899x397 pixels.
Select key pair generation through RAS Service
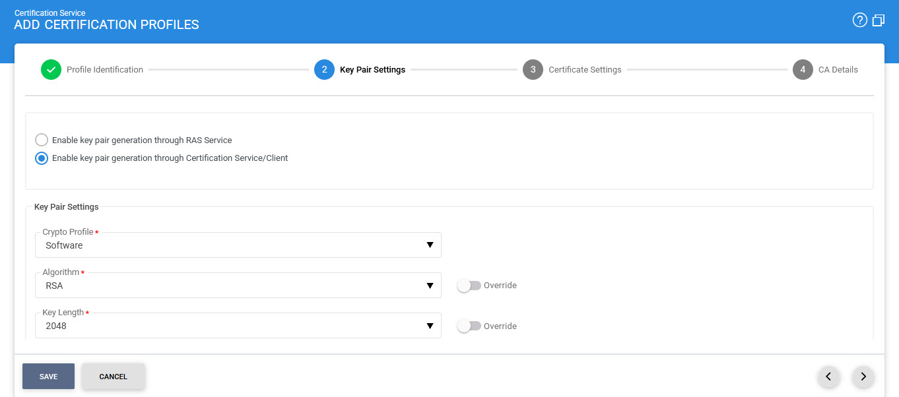point(42,140)
